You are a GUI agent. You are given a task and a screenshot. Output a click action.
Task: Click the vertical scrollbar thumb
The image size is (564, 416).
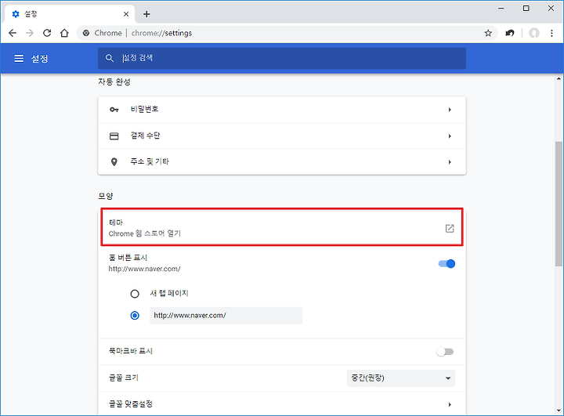click(x=559, y=204)
